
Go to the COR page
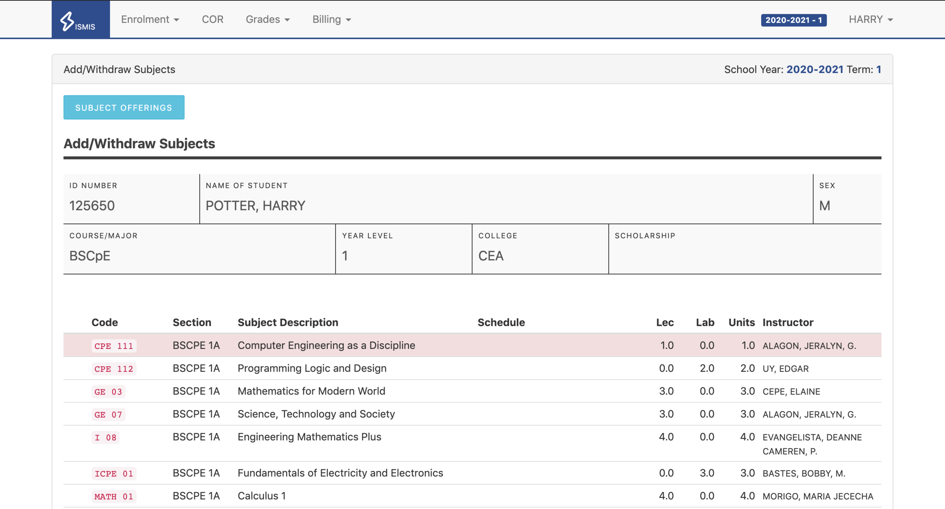coord(212,20)
